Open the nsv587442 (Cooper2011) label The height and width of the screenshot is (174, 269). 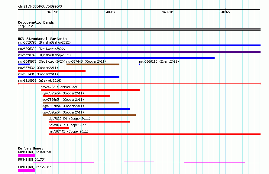(69, 131)
